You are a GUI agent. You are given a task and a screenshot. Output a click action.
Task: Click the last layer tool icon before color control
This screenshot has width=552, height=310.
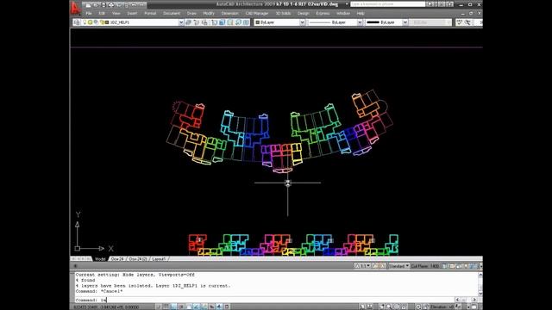[x=246, y=22]
